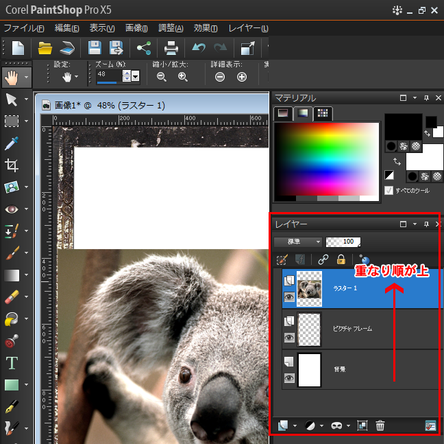Open the zoom percentage dropdown arrow
Viewport: 444px width, 444px height.
point(136,76)
